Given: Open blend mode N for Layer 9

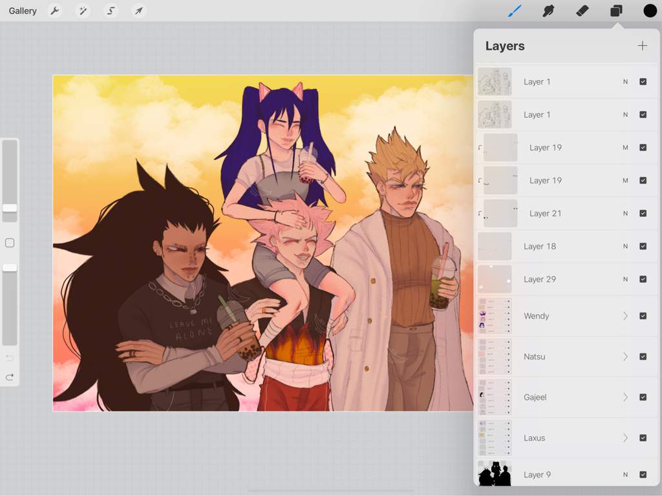Looking at the screenshot, I should click(x=625, y=475).
